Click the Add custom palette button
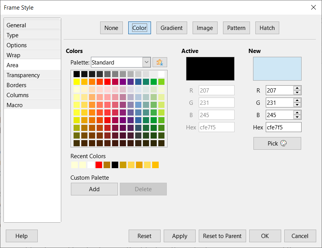 point(94,189)
